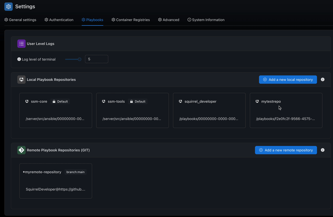Click the git icon on myremote-repository card

pos(24,172)
